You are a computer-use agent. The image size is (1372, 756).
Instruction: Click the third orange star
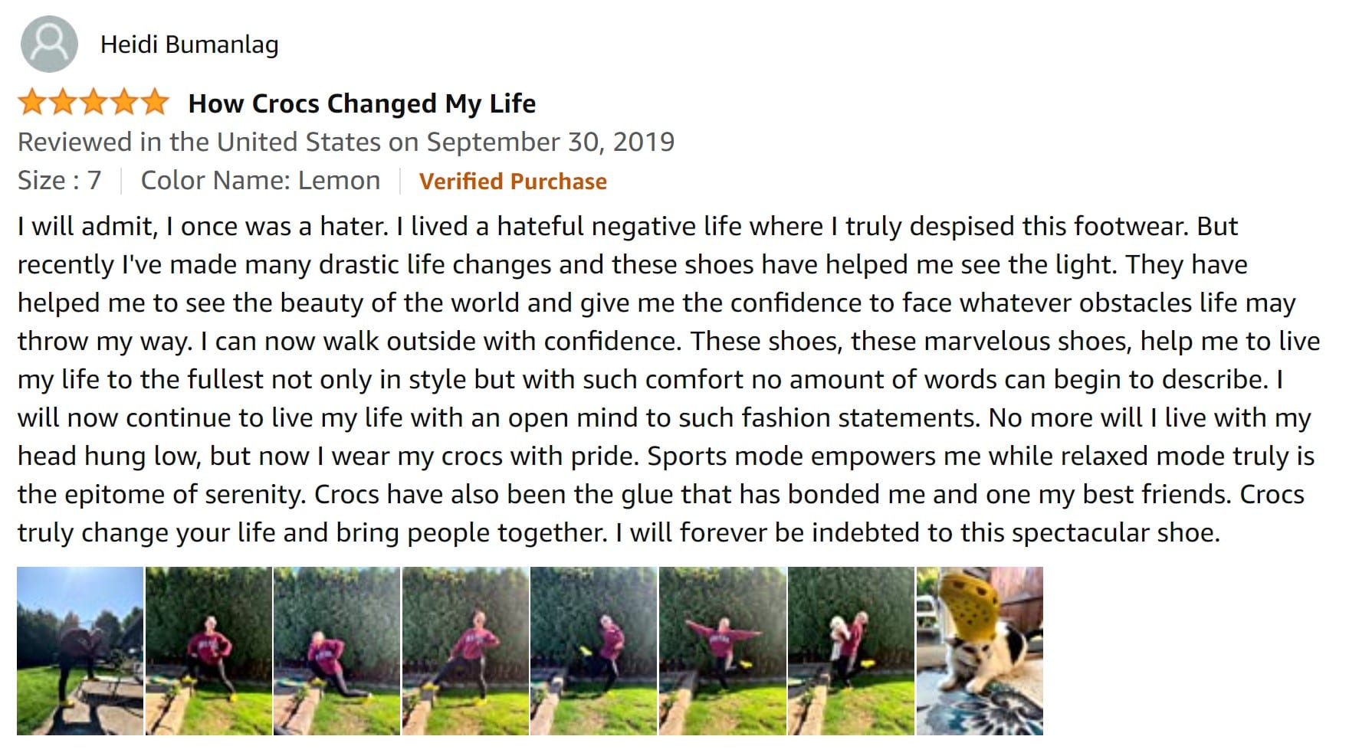coord(94,102)
